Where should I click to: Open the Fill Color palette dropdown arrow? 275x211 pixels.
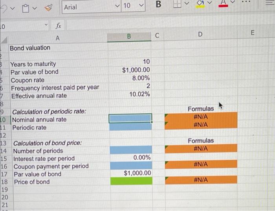coord(209,3)
